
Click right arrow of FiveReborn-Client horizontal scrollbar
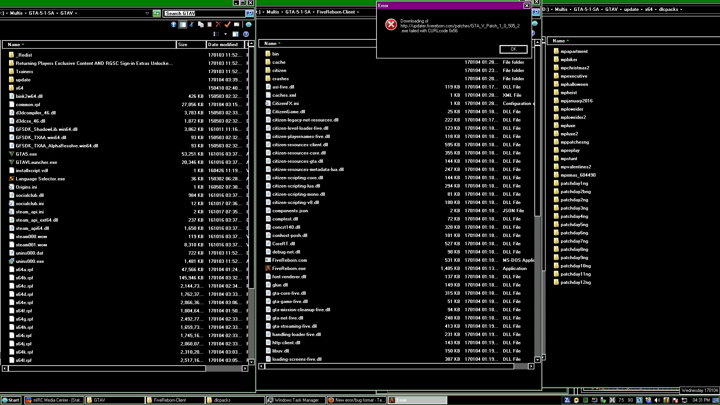[531, 366]
